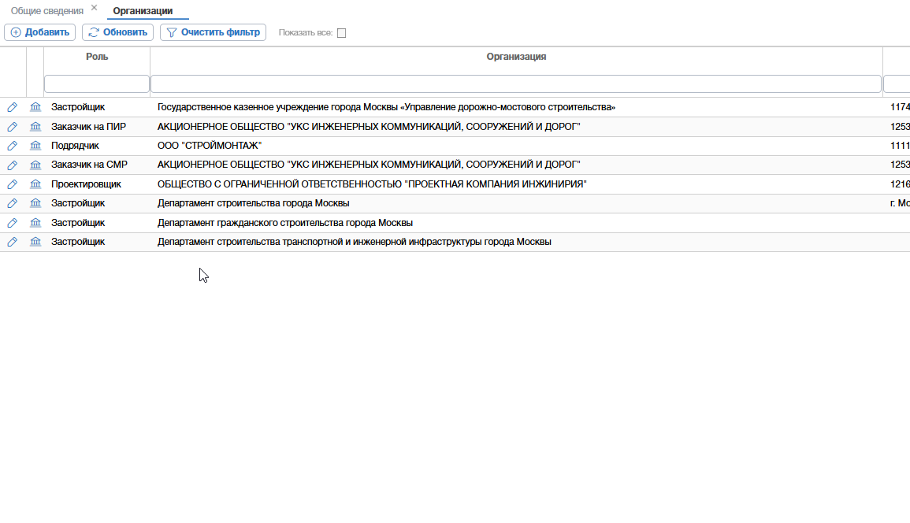Screen dimensions: 910x523
Task: Focus the Роль column filter field
Action: pyautogui.click(x=97, y=84)
